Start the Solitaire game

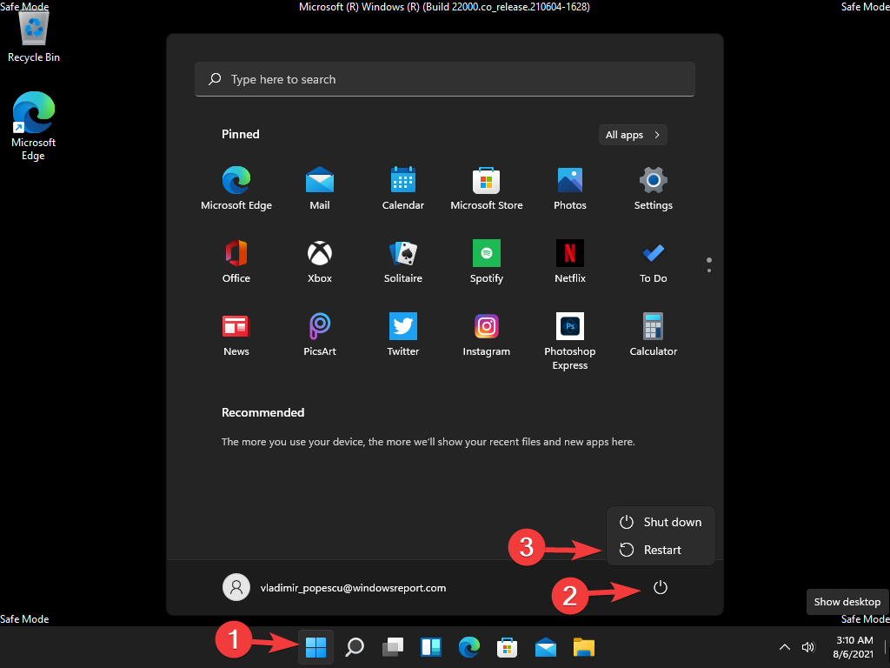click(403, 261)
